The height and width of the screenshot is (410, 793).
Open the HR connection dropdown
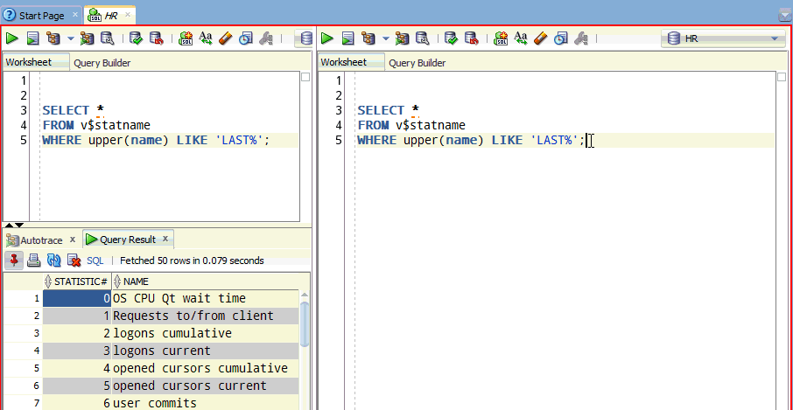723,38
